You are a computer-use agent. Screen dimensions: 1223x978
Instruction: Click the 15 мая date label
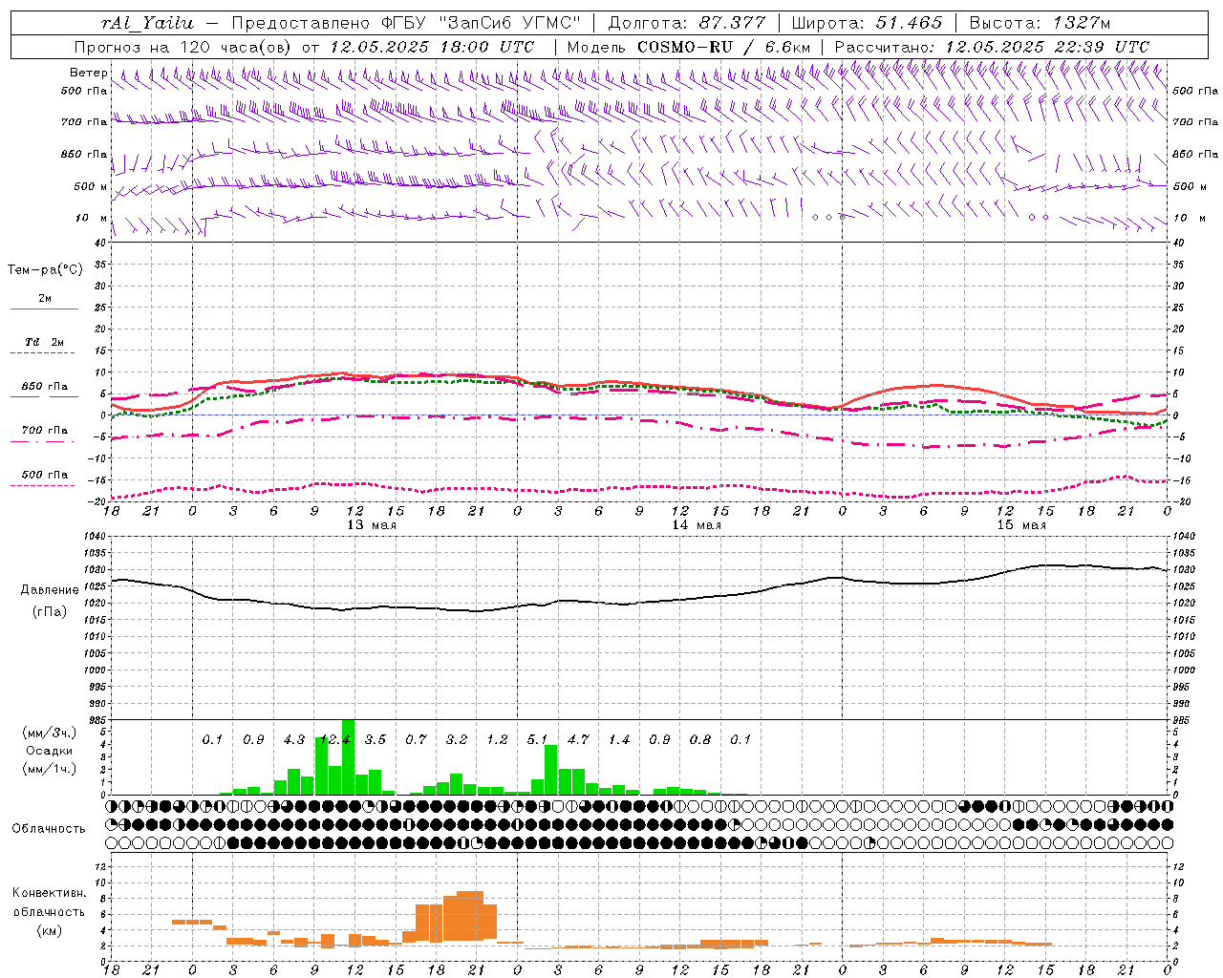(1021, 525)
